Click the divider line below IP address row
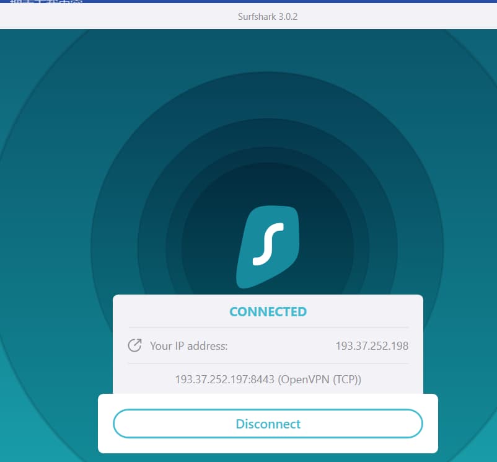The image size is (497, 462). click(x=268, y=363)
